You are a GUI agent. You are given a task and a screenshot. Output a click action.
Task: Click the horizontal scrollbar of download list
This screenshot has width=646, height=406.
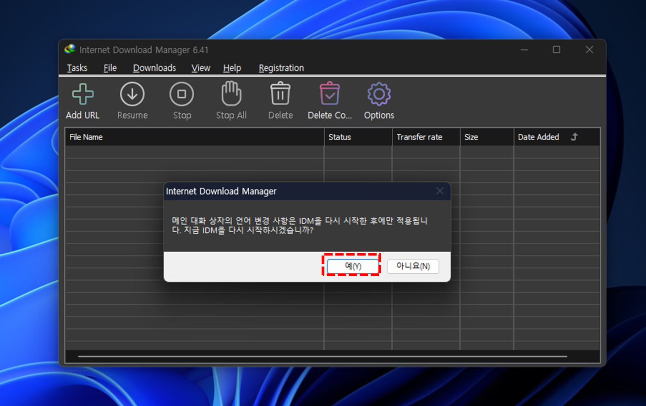(x=323, y=356)
